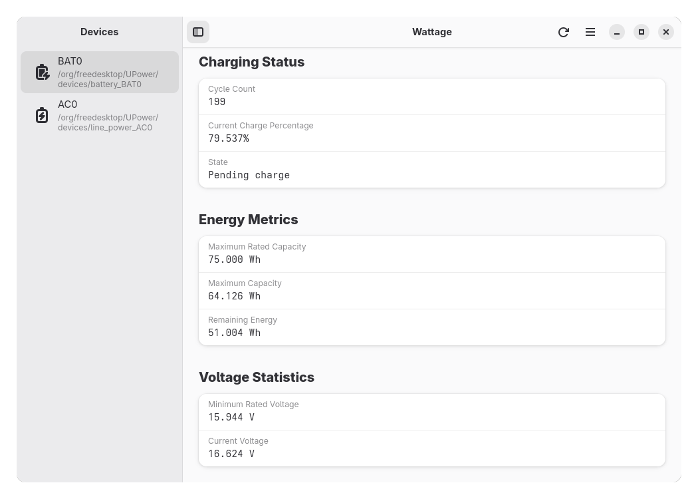Click the refresh icon in header
The width and height of the screenshot is (698, 499).
tap(564, 32)
